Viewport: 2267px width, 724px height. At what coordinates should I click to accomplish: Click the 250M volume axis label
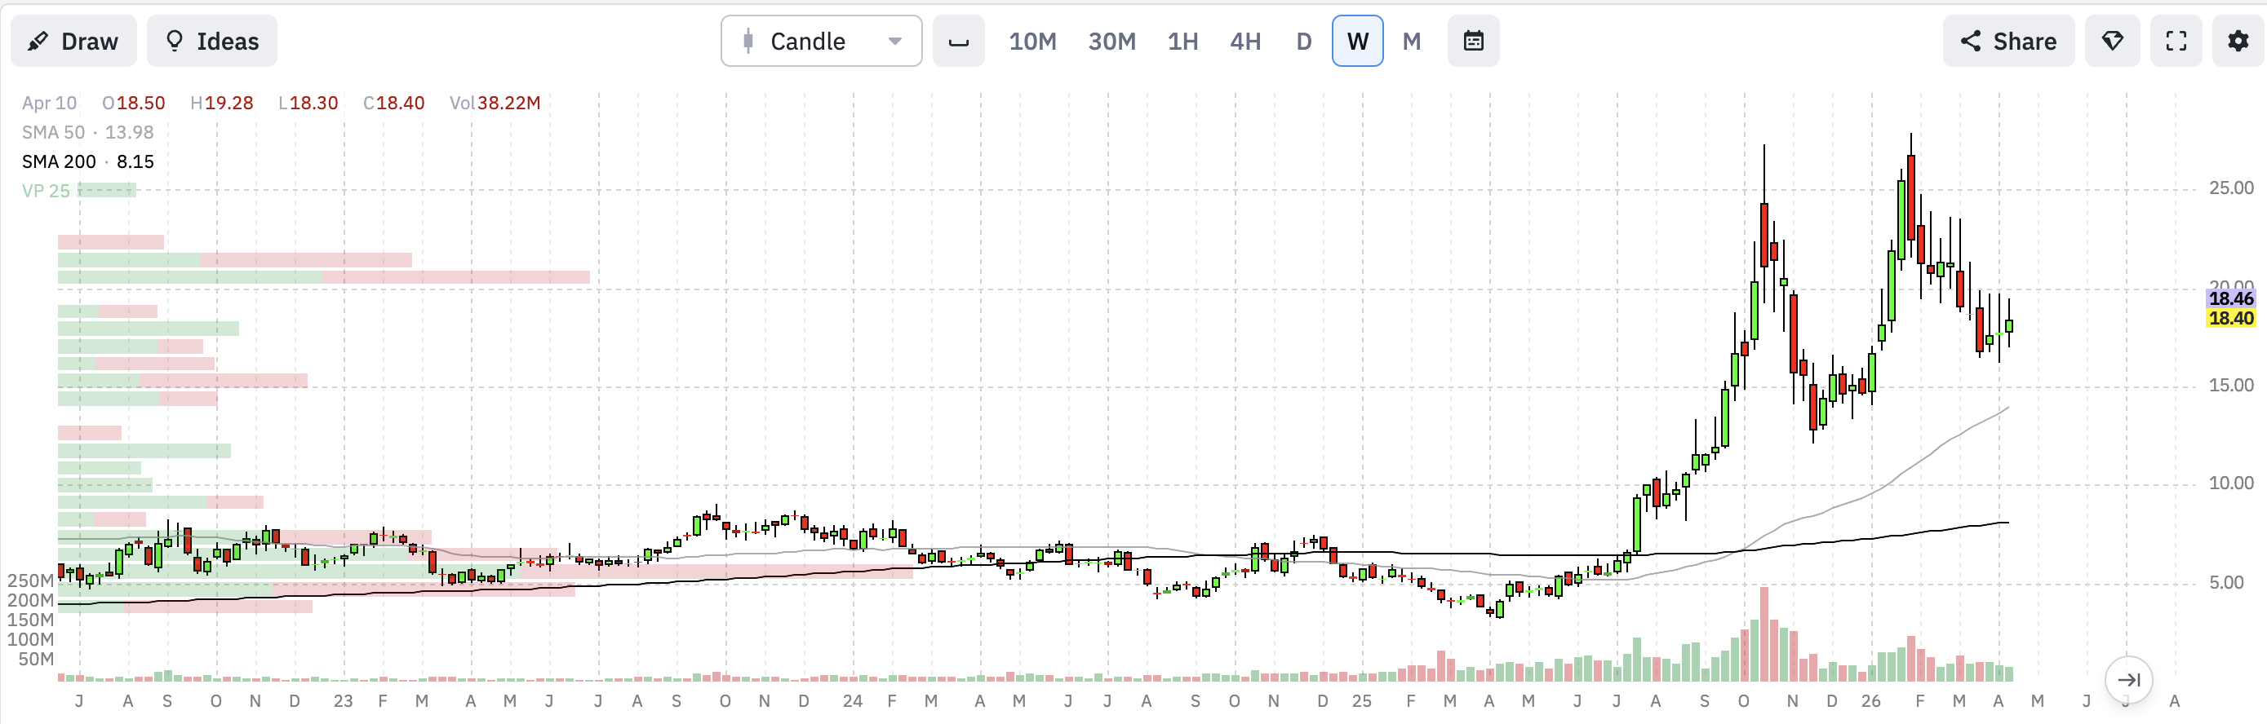pyautogui.click(x=31, y=581)
